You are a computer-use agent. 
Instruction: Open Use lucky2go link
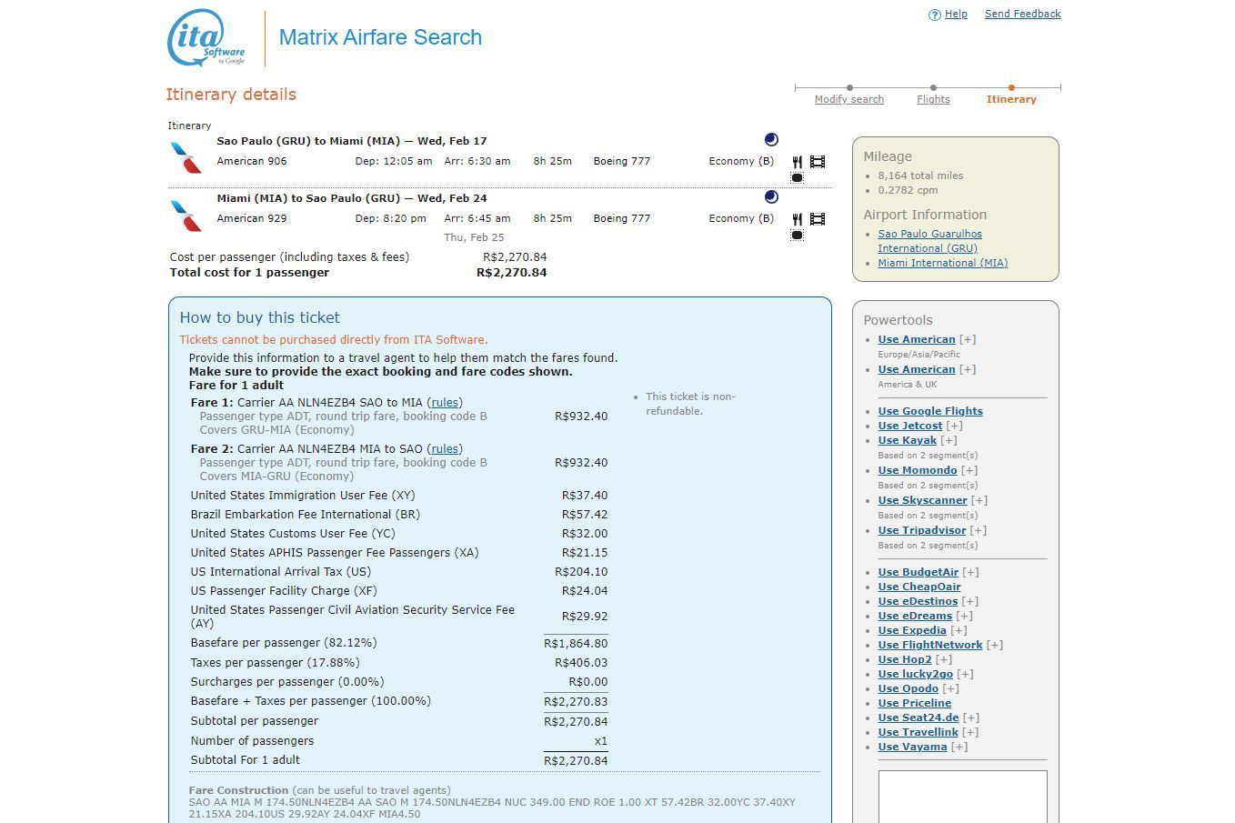916,674
